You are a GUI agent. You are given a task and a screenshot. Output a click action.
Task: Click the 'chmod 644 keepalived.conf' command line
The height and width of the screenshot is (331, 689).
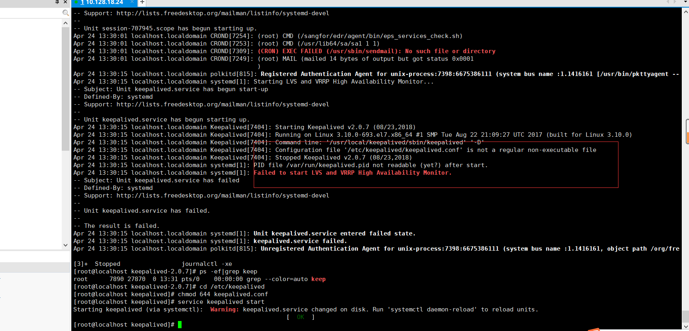(x=223, y=294)
